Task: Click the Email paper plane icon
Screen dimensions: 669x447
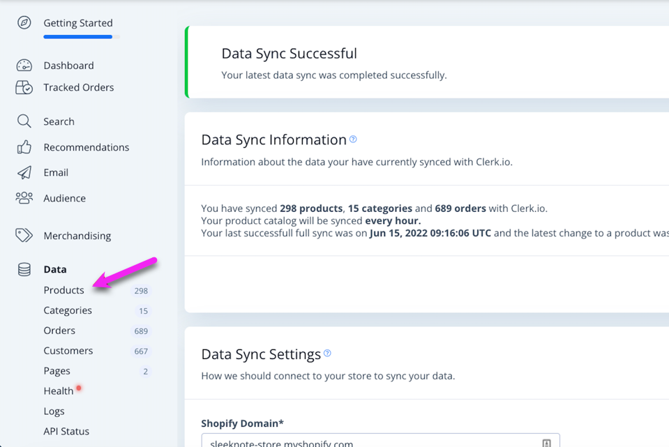Action: (x=24, y=172)
